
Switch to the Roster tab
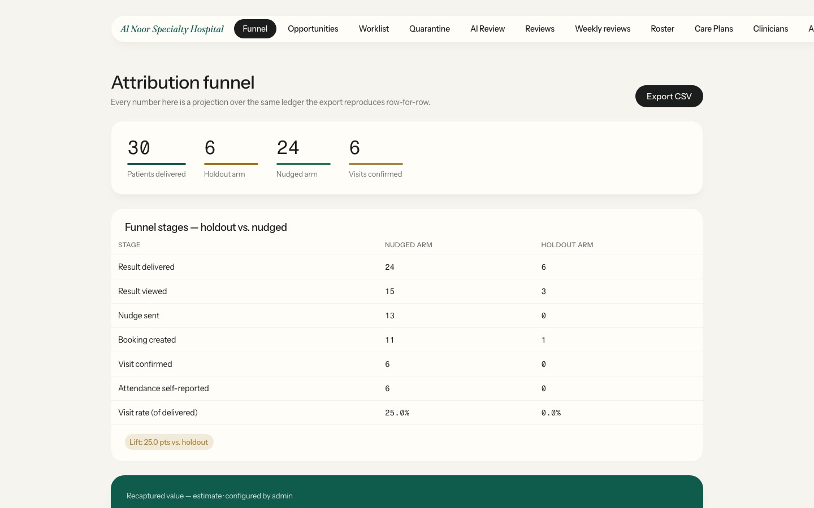tap(663, 29)
